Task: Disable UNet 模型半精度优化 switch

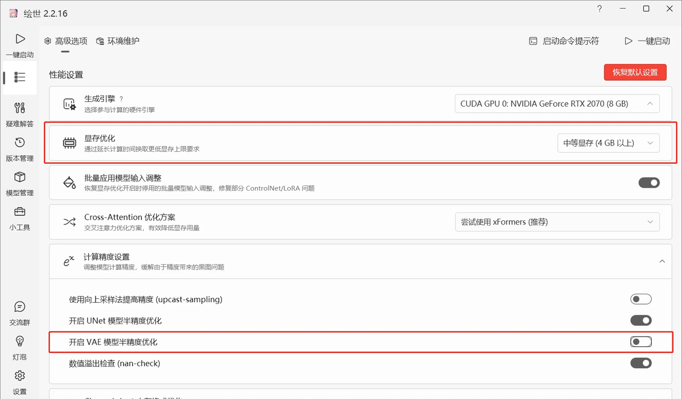Action: pos(641,321)
